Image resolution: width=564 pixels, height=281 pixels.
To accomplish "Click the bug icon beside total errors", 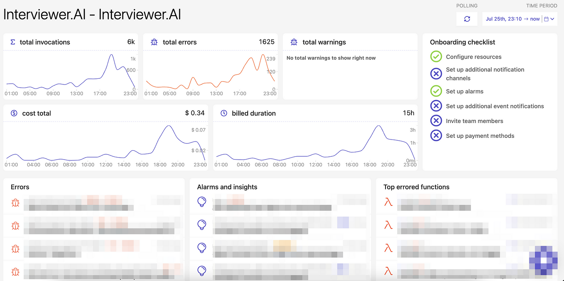I will tap(154, 42).
